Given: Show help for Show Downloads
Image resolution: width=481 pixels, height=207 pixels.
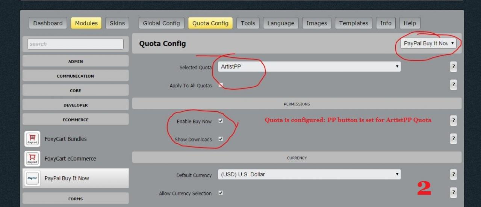Looking at the screenshot, I should 454,138.
